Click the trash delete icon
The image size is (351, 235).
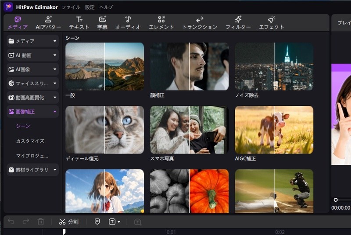pyautogui.click(x=41, y=221)
